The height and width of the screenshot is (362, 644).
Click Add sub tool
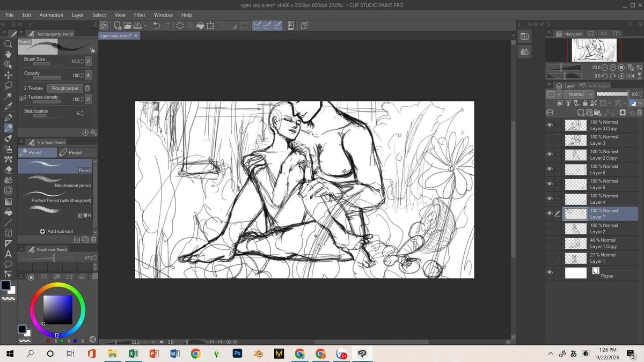tap(56, 232)
